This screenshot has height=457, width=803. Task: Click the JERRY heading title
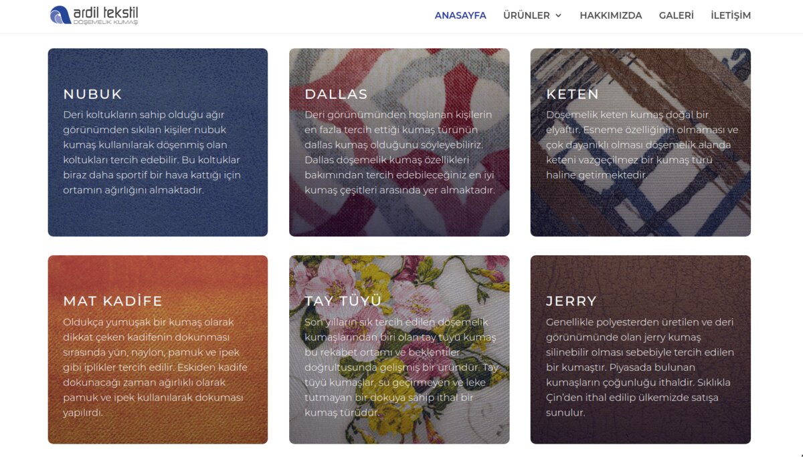pyautogui.click(x=571, y=301)
